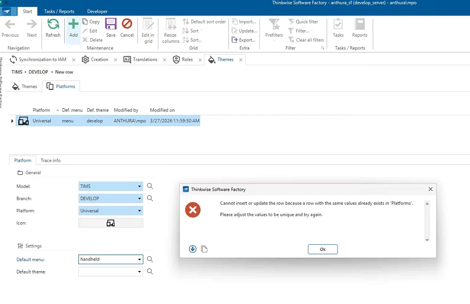This screenshot has width=470, height=304.
Task: Click the Refresh icon in the ribbon
Action: coord(53,24)
